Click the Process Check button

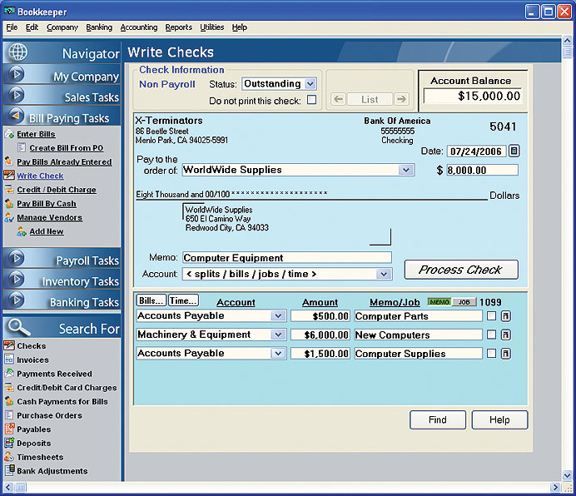(461, 270)
